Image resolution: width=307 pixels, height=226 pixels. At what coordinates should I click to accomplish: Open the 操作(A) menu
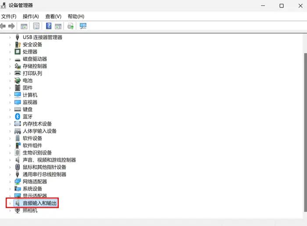click(31, 16)
